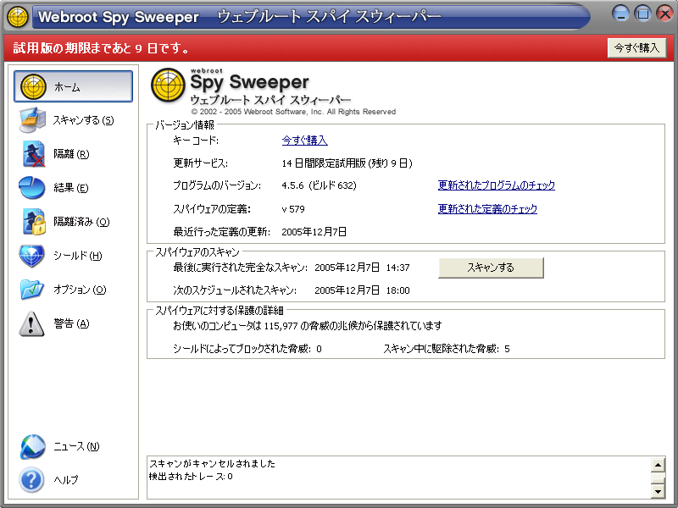The height and width of the screenshot is (508, 678).
Task: Click the 結果 (E) pie chart icon
Action: pos(32,187)
